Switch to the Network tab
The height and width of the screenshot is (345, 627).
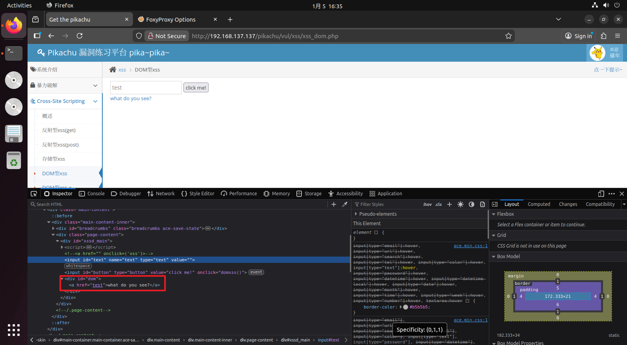[x=161, y=194]
